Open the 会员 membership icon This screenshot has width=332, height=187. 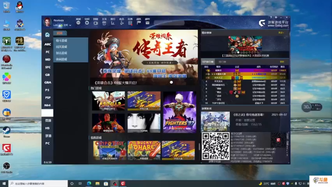(122, 23)
